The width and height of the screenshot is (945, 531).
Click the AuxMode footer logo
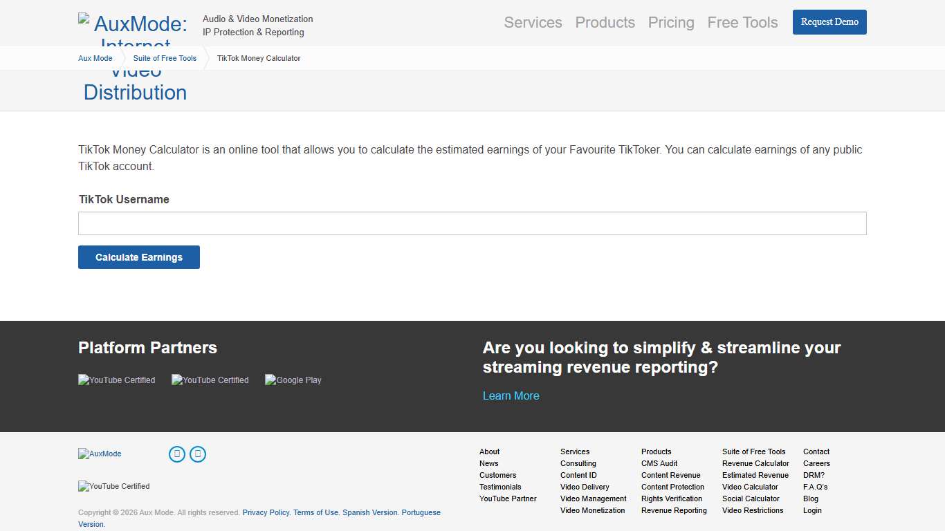pos(100,454)
